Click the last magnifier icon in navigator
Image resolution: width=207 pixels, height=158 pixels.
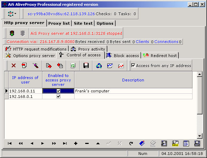point(197,144)
